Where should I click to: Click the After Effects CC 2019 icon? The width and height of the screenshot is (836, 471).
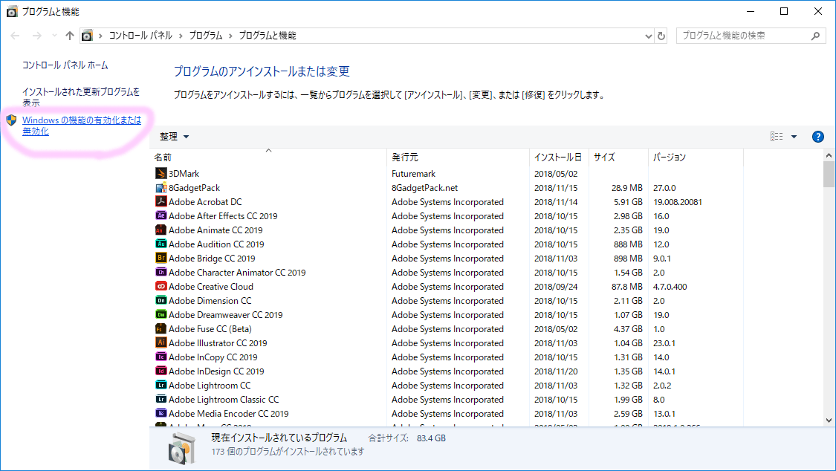(x=161, y=215)
